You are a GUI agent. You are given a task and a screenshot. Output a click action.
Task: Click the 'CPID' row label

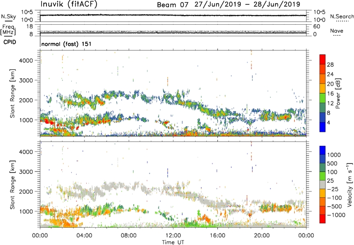tap(10, 42)
